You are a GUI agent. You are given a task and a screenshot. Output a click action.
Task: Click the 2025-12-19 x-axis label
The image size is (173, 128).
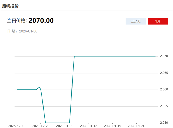(17, 126)
